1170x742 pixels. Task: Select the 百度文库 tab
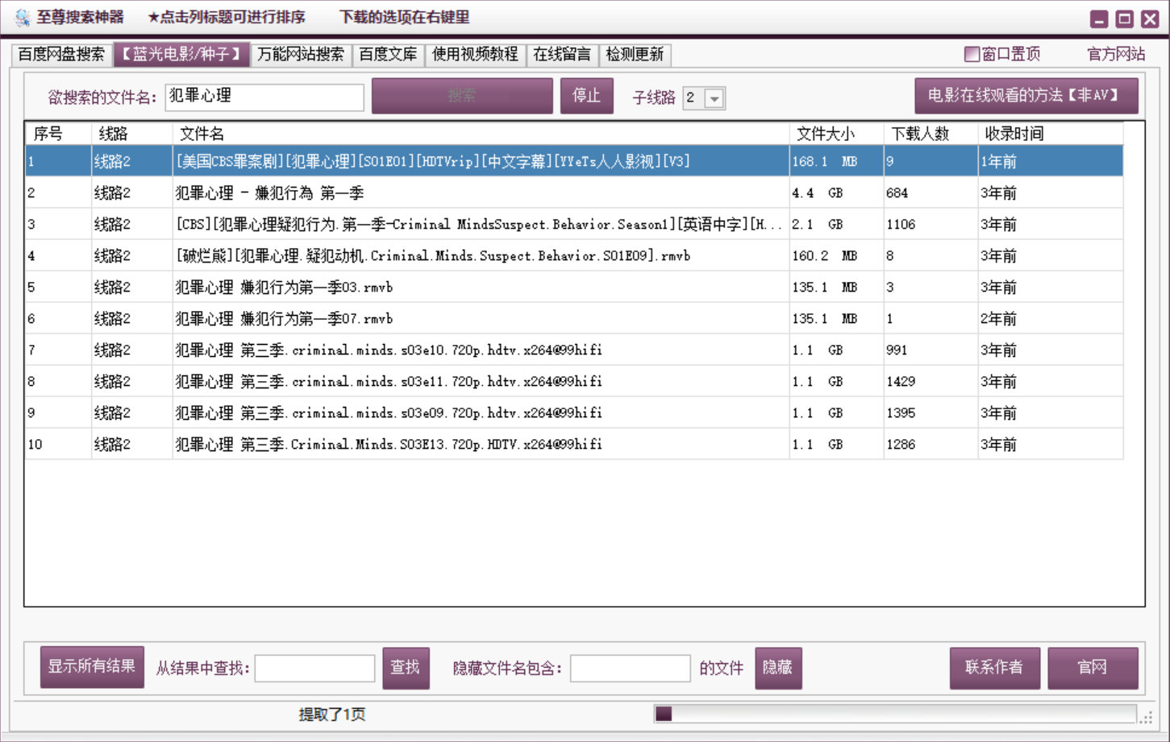(388, 54)
